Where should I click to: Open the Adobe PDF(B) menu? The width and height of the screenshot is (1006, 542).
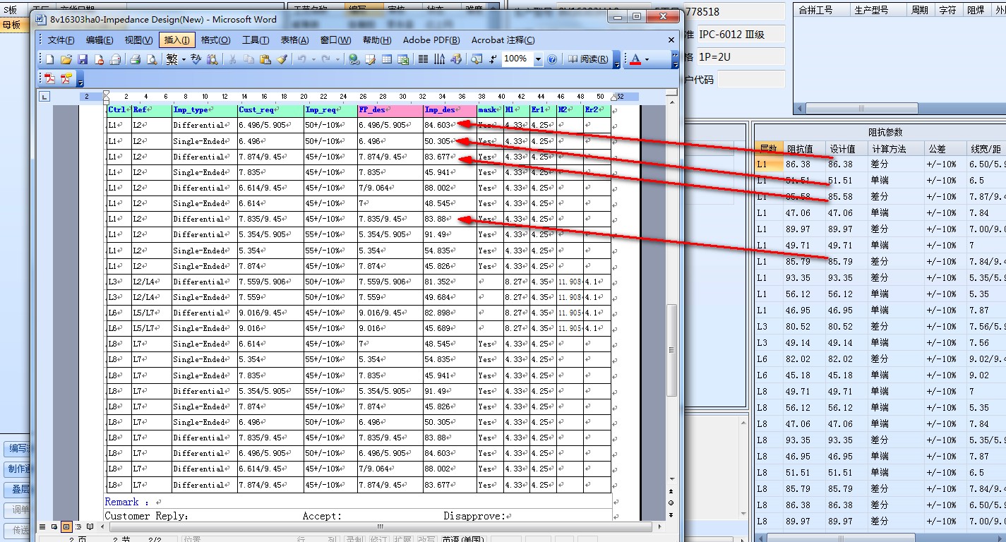coord(431,40)
